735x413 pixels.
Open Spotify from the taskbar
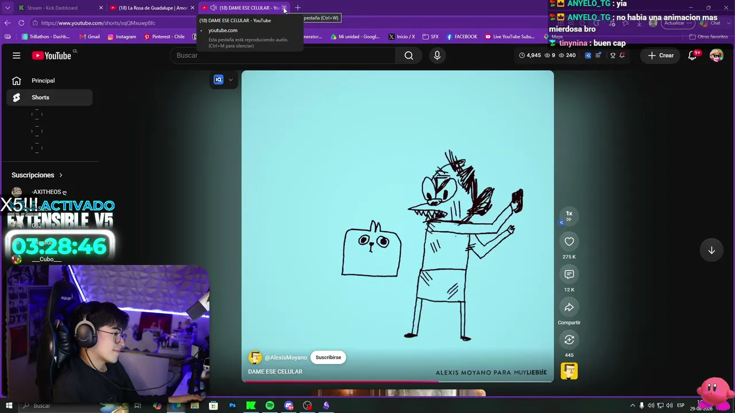270,406
